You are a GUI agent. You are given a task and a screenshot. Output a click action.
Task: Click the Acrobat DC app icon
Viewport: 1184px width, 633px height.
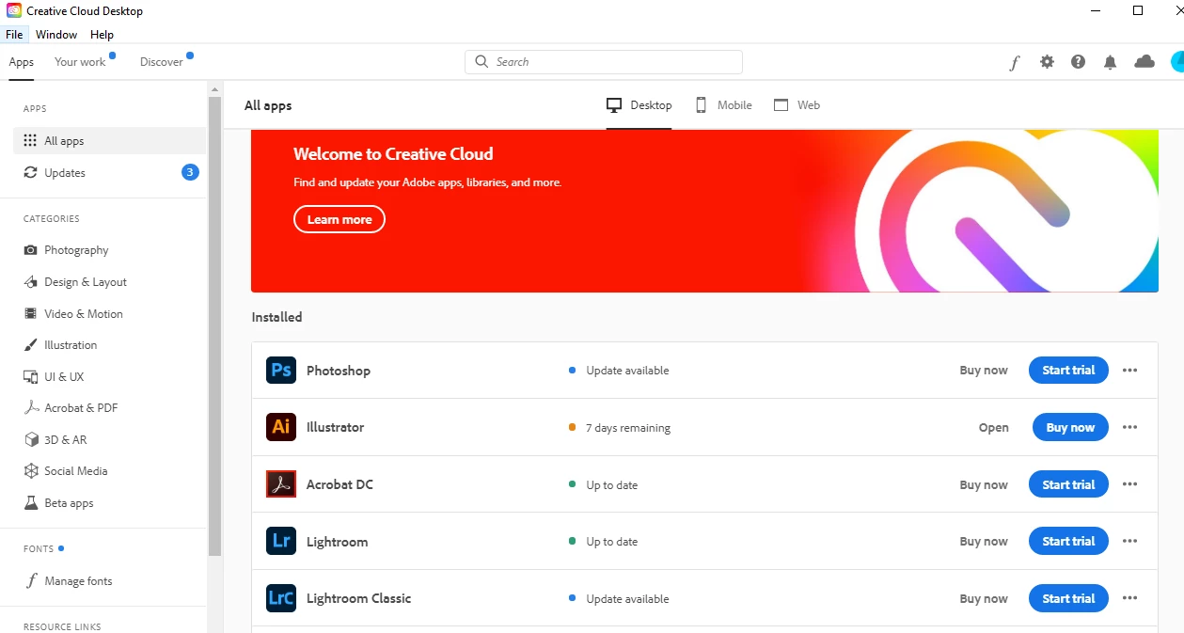click(x=281, y=484)
